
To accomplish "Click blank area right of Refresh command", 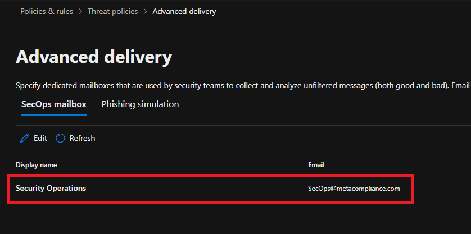I will click(x=270, y=138).
